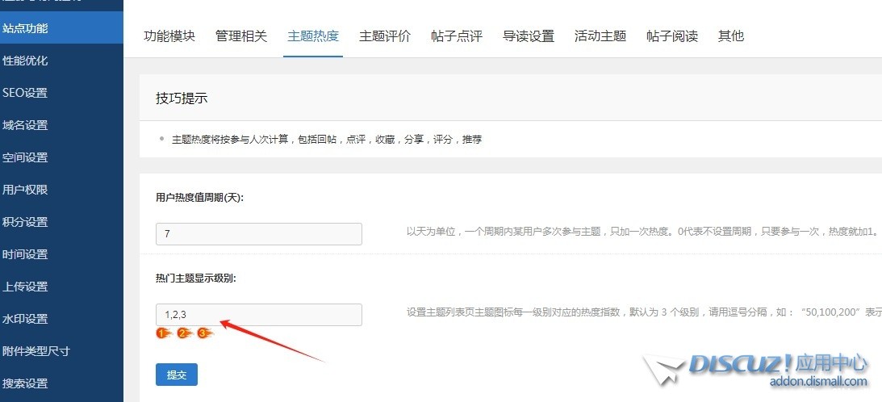Click the level 1 heat flame icon

coord(163,333)
